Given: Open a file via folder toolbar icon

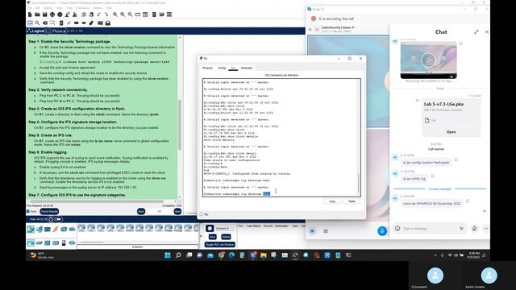Looking at the screenshot, I should tap(37, 14).
